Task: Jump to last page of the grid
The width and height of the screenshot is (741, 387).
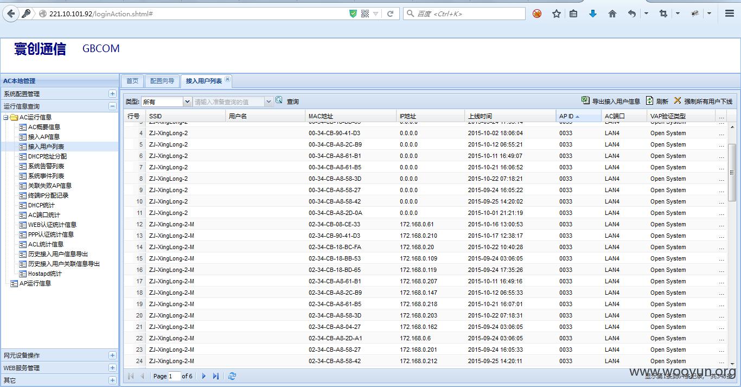Action: point(216,376)
